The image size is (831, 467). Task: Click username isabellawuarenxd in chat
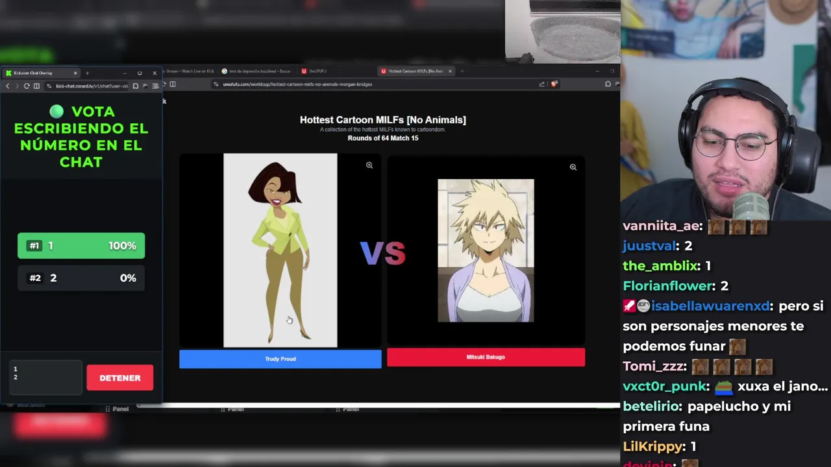pos(710,306)
